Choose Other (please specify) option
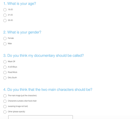140x119 pixels. pyautogui.click(x=5, y=112)
